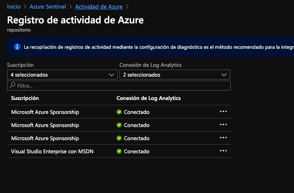Open the more options ellipsis for the first subscription row

coord(223,111)
